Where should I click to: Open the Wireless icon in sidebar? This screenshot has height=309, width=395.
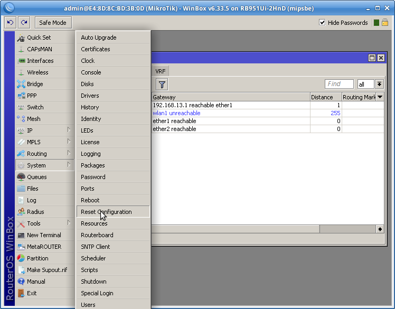pos(21,72)
